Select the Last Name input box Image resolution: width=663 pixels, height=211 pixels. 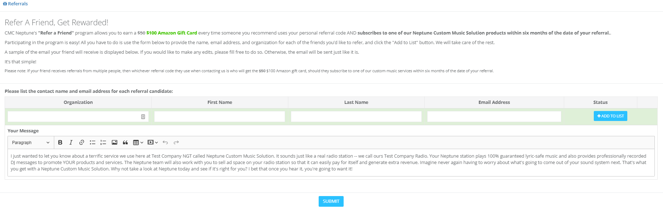356,117
